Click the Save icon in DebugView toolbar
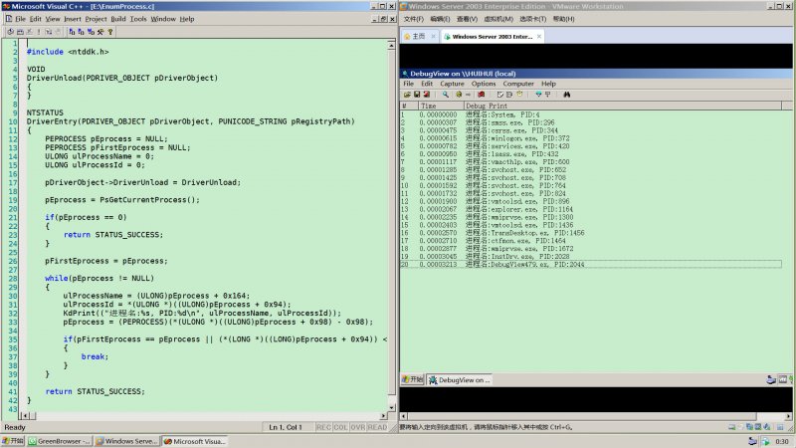The image size is (796, 448). (x=417, y=95)
